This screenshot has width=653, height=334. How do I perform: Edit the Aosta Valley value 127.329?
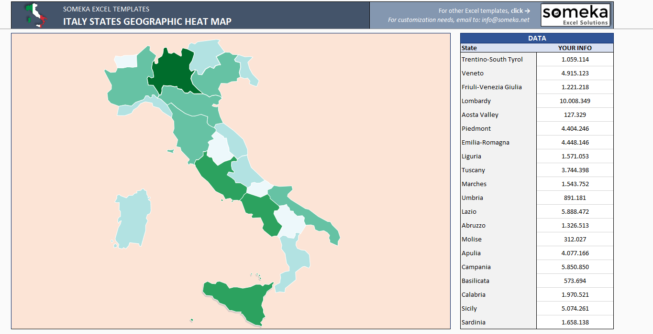[575, 115]
